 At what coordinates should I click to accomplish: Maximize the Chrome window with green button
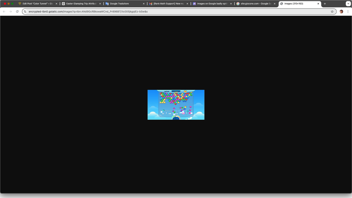pyautogui.click(x=12, y=4)
